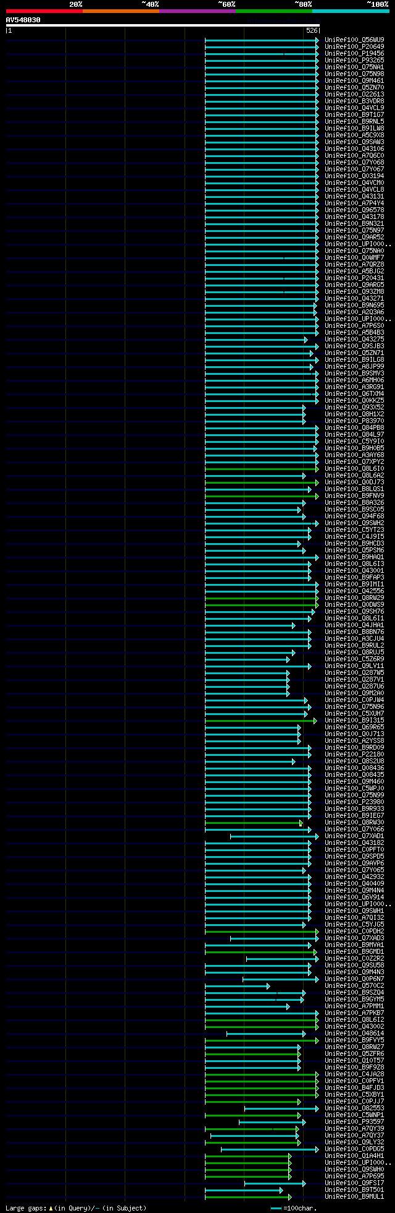Select the UniRef100_Q94F68 label
The width and height of the screenshot is (395, 1213).
pos(354,516)
